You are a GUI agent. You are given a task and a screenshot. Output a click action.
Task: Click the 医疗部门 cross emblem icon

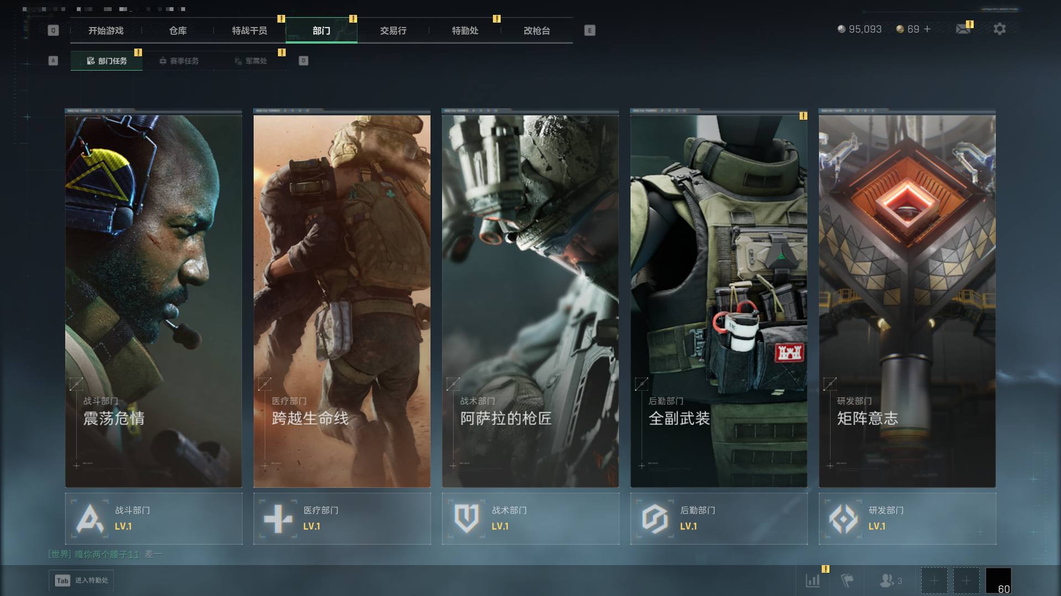[278, 519]
